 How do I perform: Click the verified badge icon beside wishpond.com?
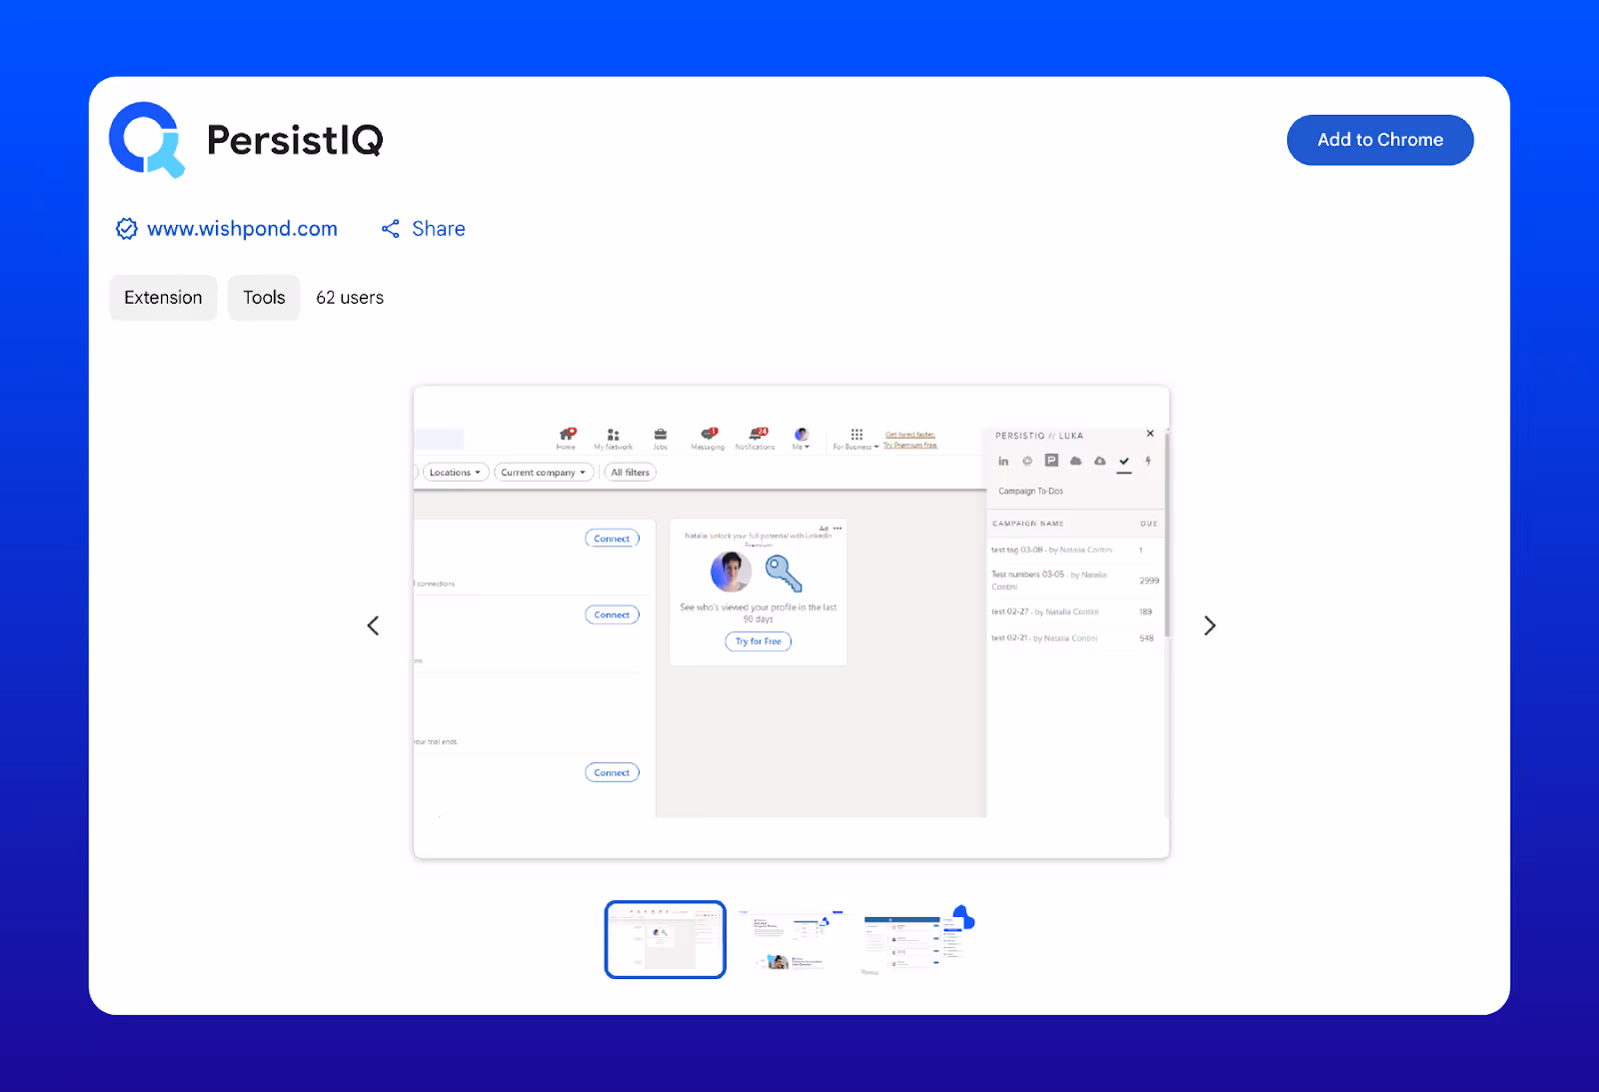coord(127,229)
